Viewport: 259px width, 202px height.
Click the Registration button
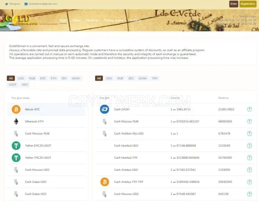(248, 4)
